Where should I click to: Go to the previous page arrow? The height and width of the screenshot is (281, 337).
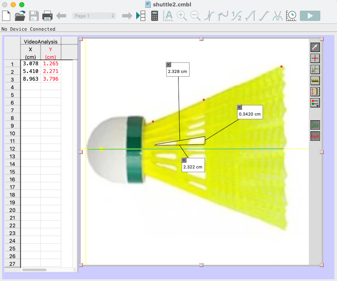coord(61,16)
